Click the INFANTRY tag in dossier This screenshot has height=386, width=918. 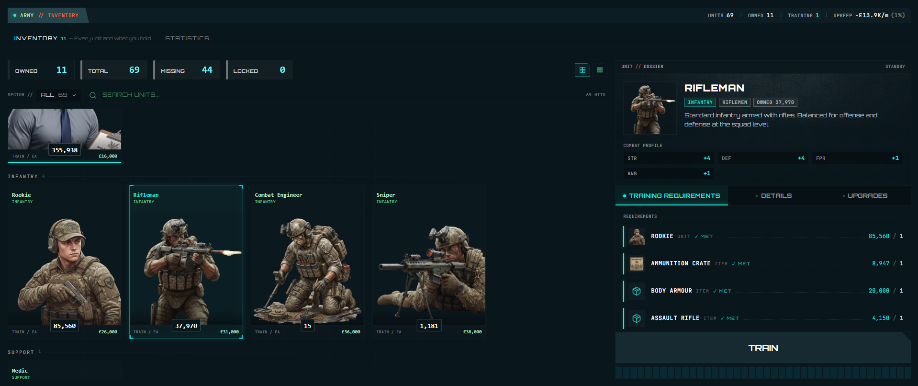click(700, 102)
